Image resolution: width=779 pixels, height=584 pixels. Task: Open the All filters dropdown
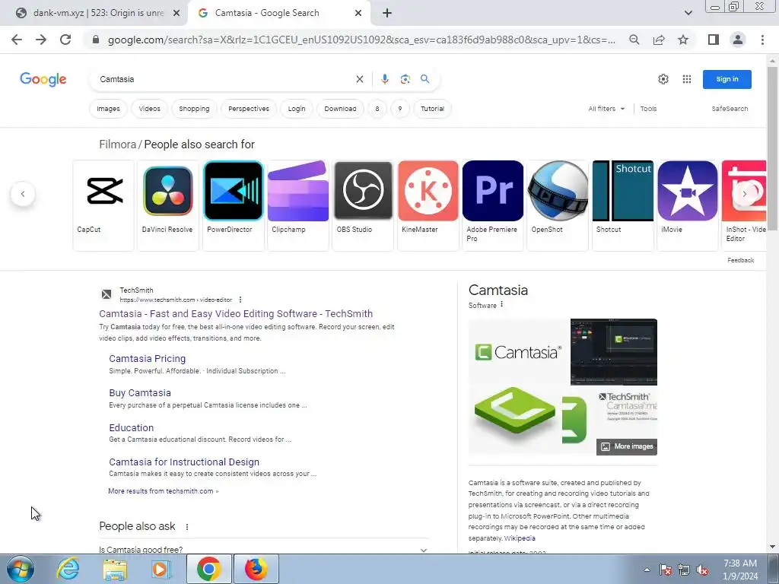606,109
